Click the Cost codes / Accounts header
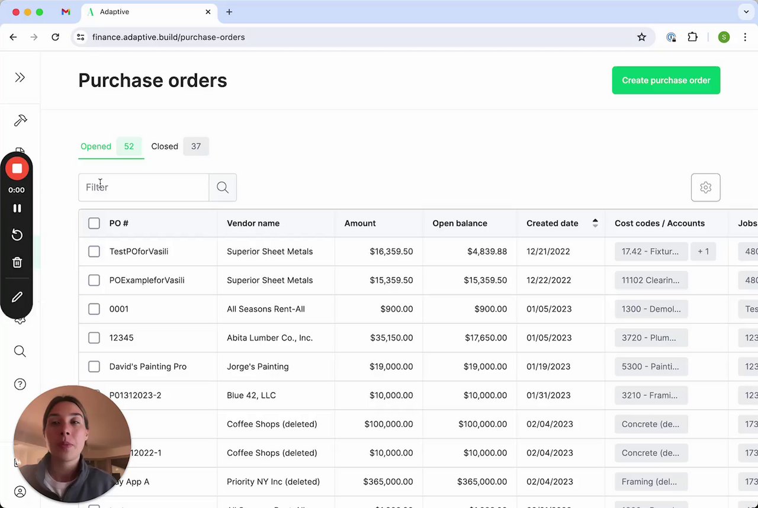This screenshot has height=508, width=758. [x=660, y=223]
